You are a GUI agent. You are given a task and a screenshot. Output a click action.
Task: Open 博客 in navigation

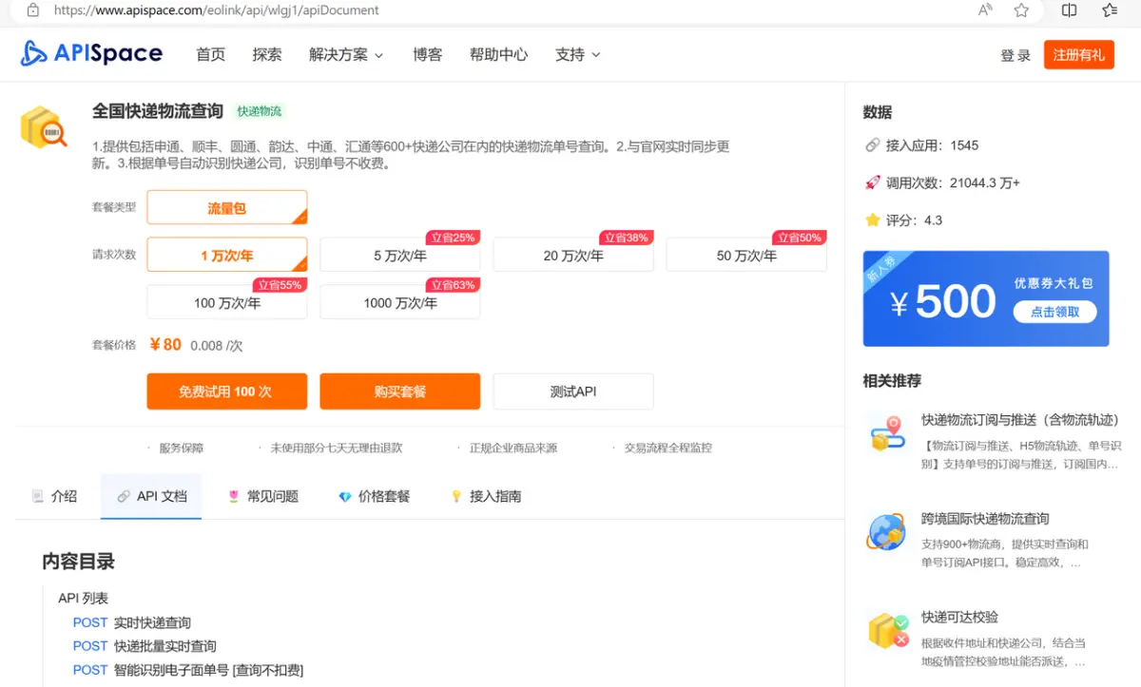tap(428, 54)
